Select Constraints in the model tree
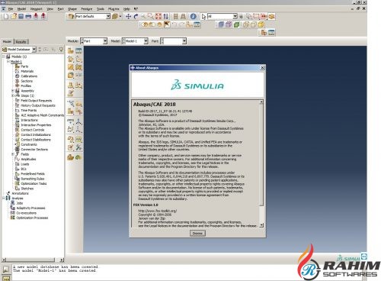The image size is (381, 281). (x=29, y=144)
